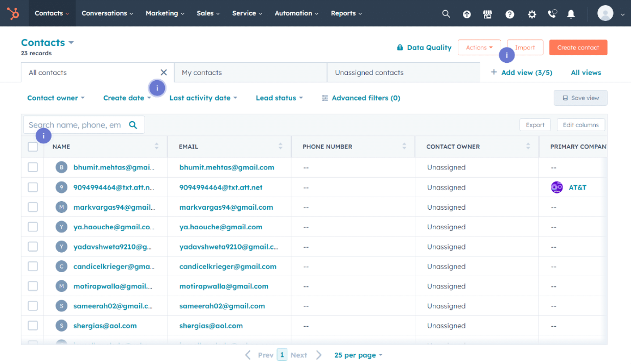Open the Service nav menu

coord(247,13)
